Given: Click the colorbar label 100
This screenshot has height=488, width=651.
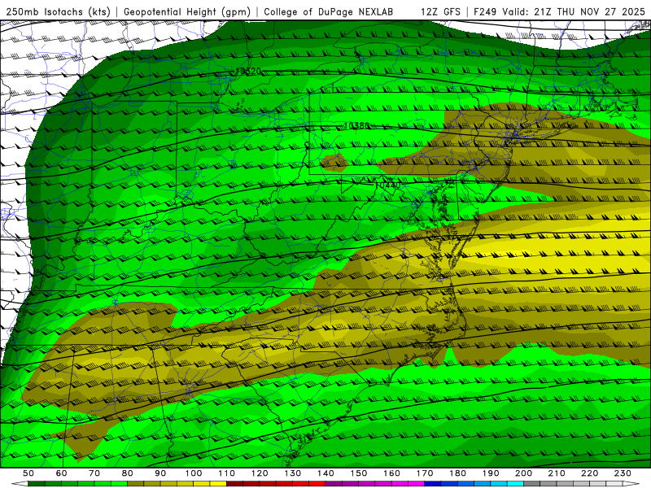Looking at the screenshot, I should tap(194, 473).
